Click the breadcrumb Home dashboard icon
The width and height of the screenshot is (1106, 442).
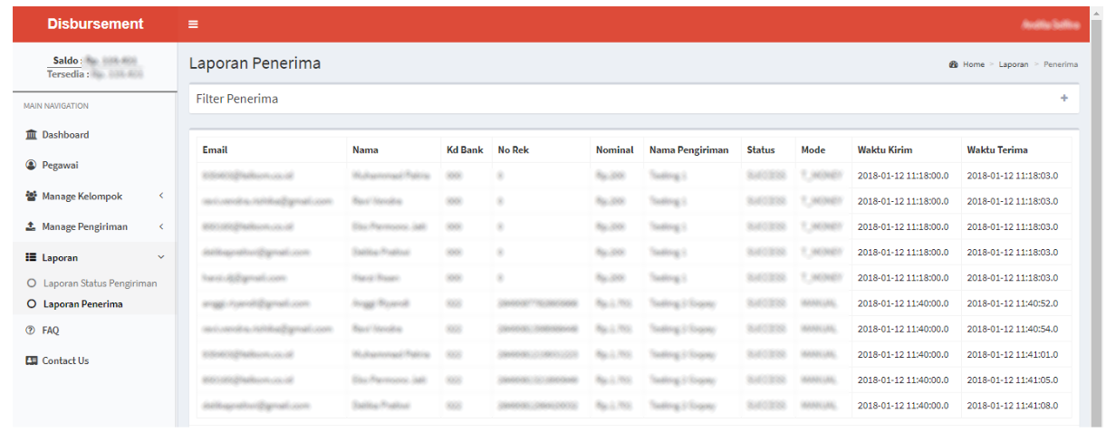pyautogui.click(x=953, y=64)
